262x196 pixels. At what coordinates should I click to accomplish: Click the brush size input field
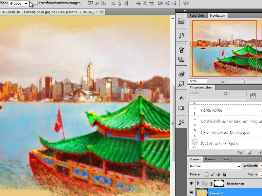[x=238, y=93]
